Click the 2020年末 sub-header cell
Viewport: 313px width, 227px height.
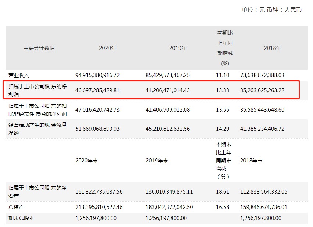(x=88, y=161)
